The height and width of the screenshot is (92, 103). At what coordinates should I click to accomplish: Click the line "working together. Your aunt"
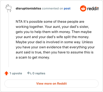(x=52, y=27)
